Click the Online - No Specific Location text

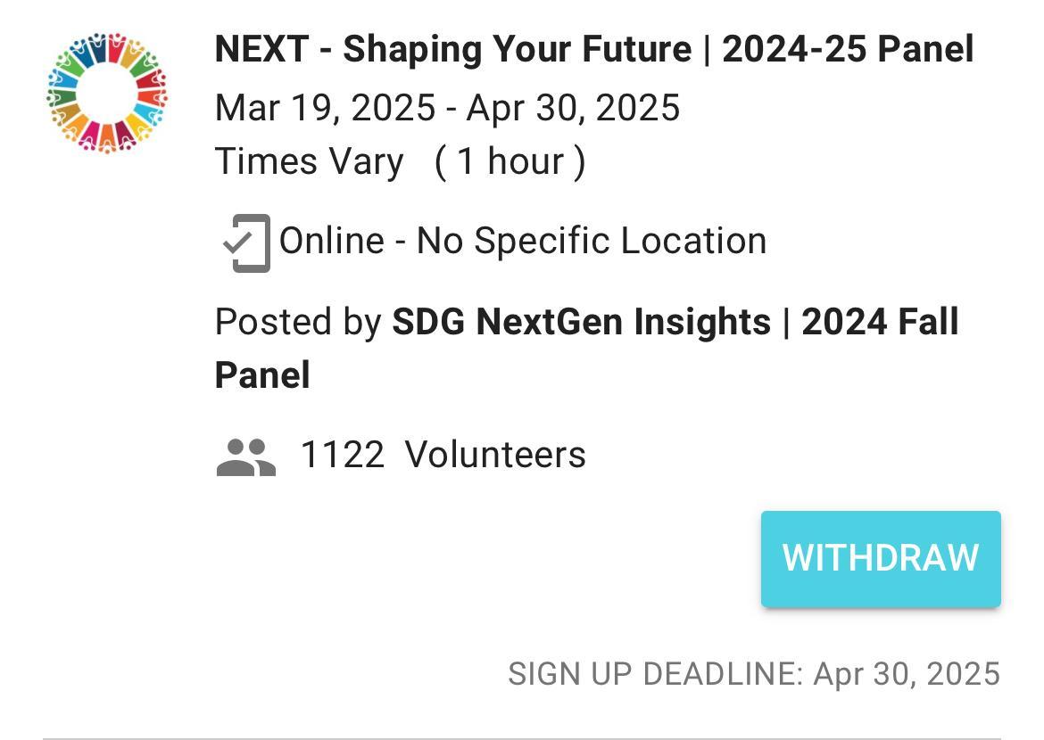click(x=523, y=241)
